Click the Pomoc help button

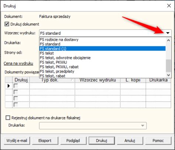[x=158, y=140]
